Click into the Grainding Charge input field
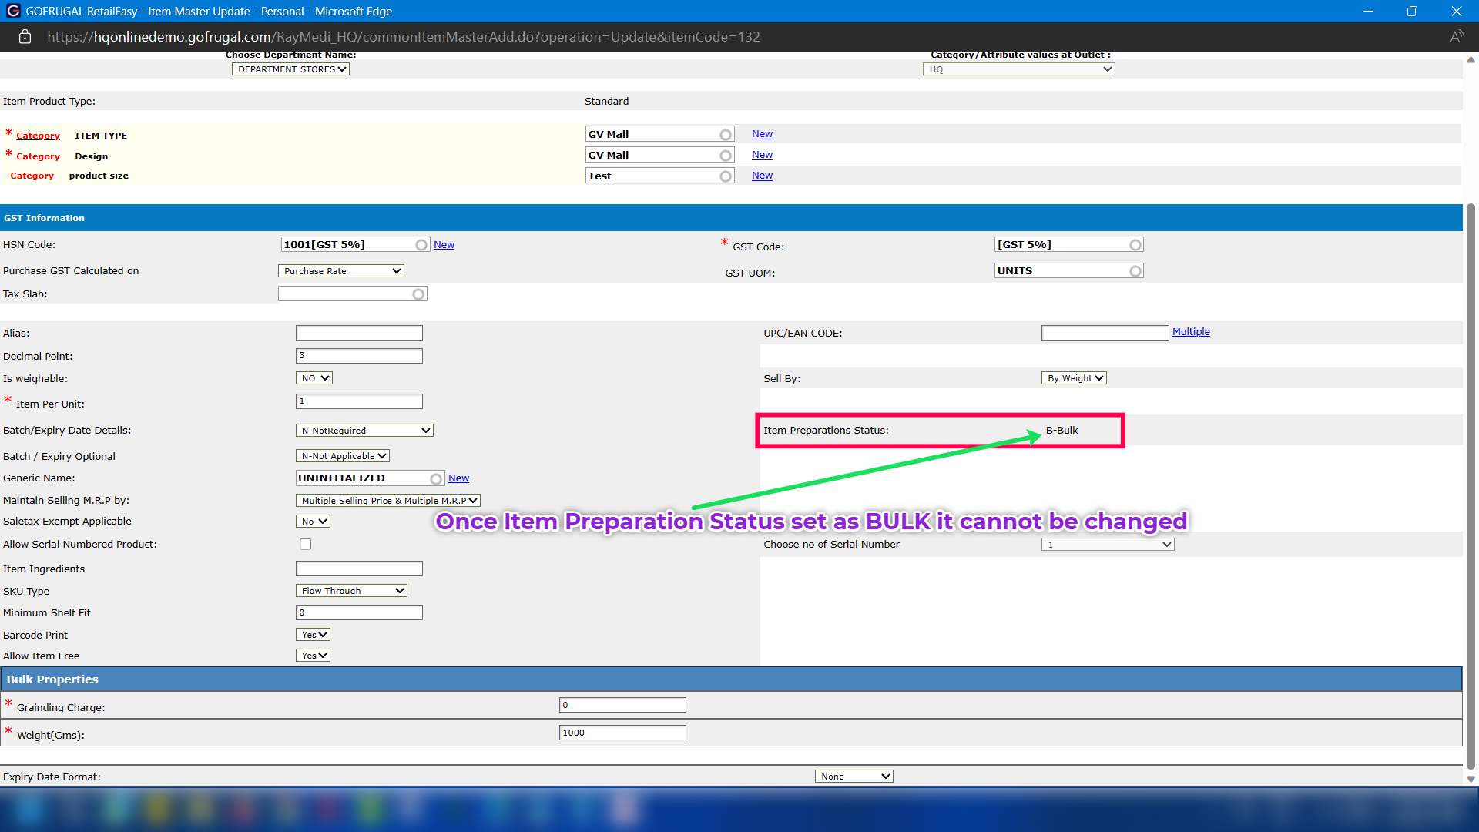This screenshot has height=832, width=1479. pyautogui.click(x=622, y=705)
